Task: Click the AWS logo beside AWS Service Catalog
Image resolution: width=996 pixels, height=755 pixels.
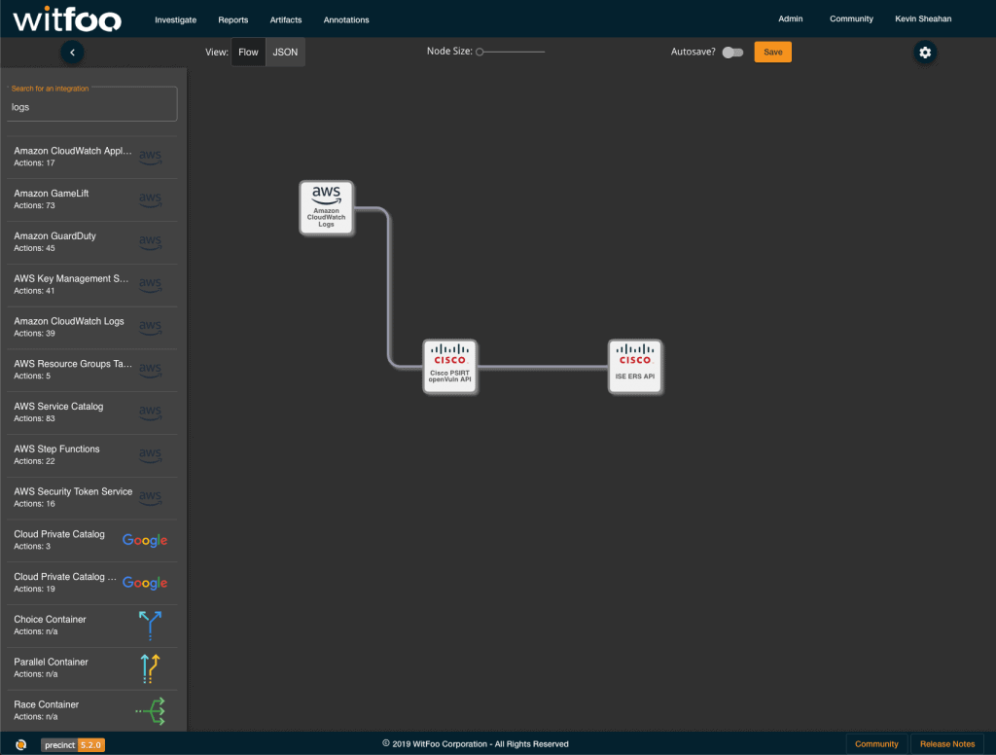Action: point(150,412)
